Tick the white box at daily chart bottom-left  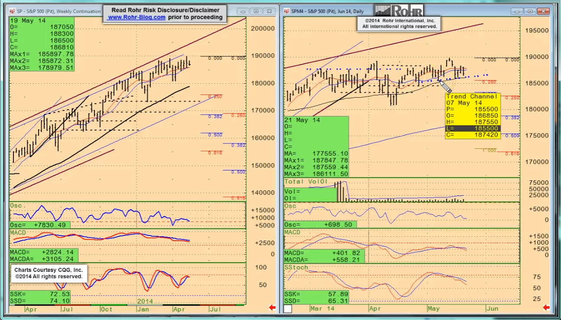tap(288, 309)
